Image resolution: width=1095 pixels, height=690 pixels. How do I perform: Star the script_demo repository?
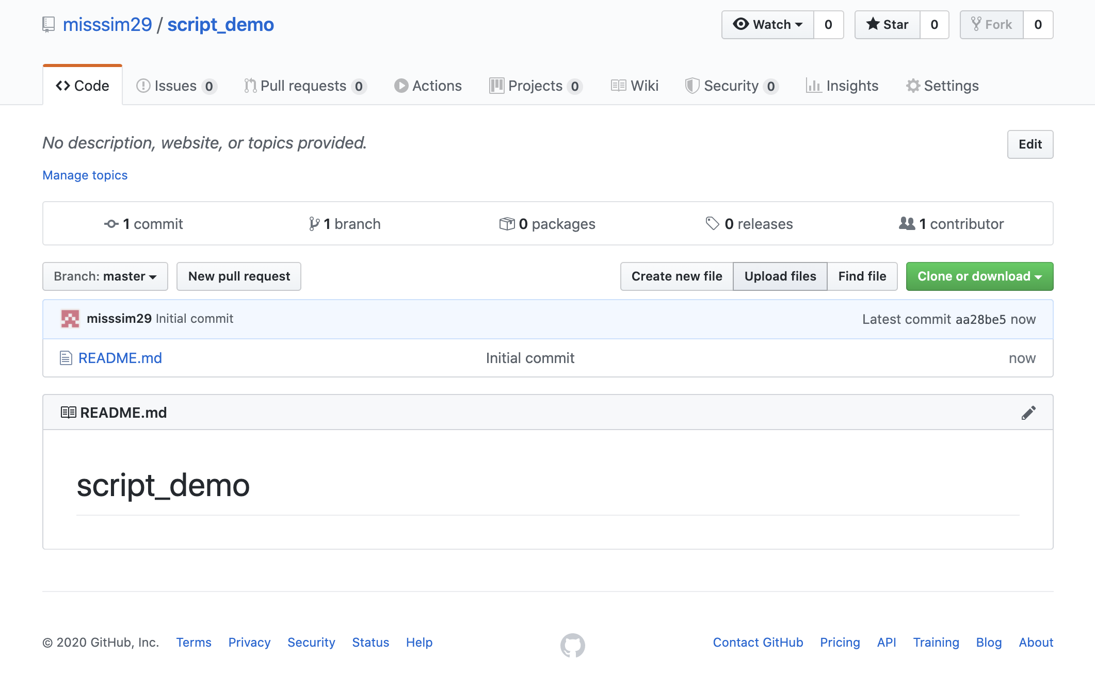(x=887, y=25)
